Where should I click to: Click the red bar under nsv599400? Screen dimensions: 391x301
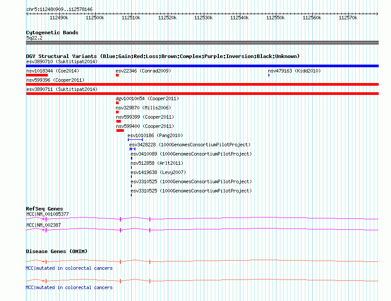coord(120,131)
